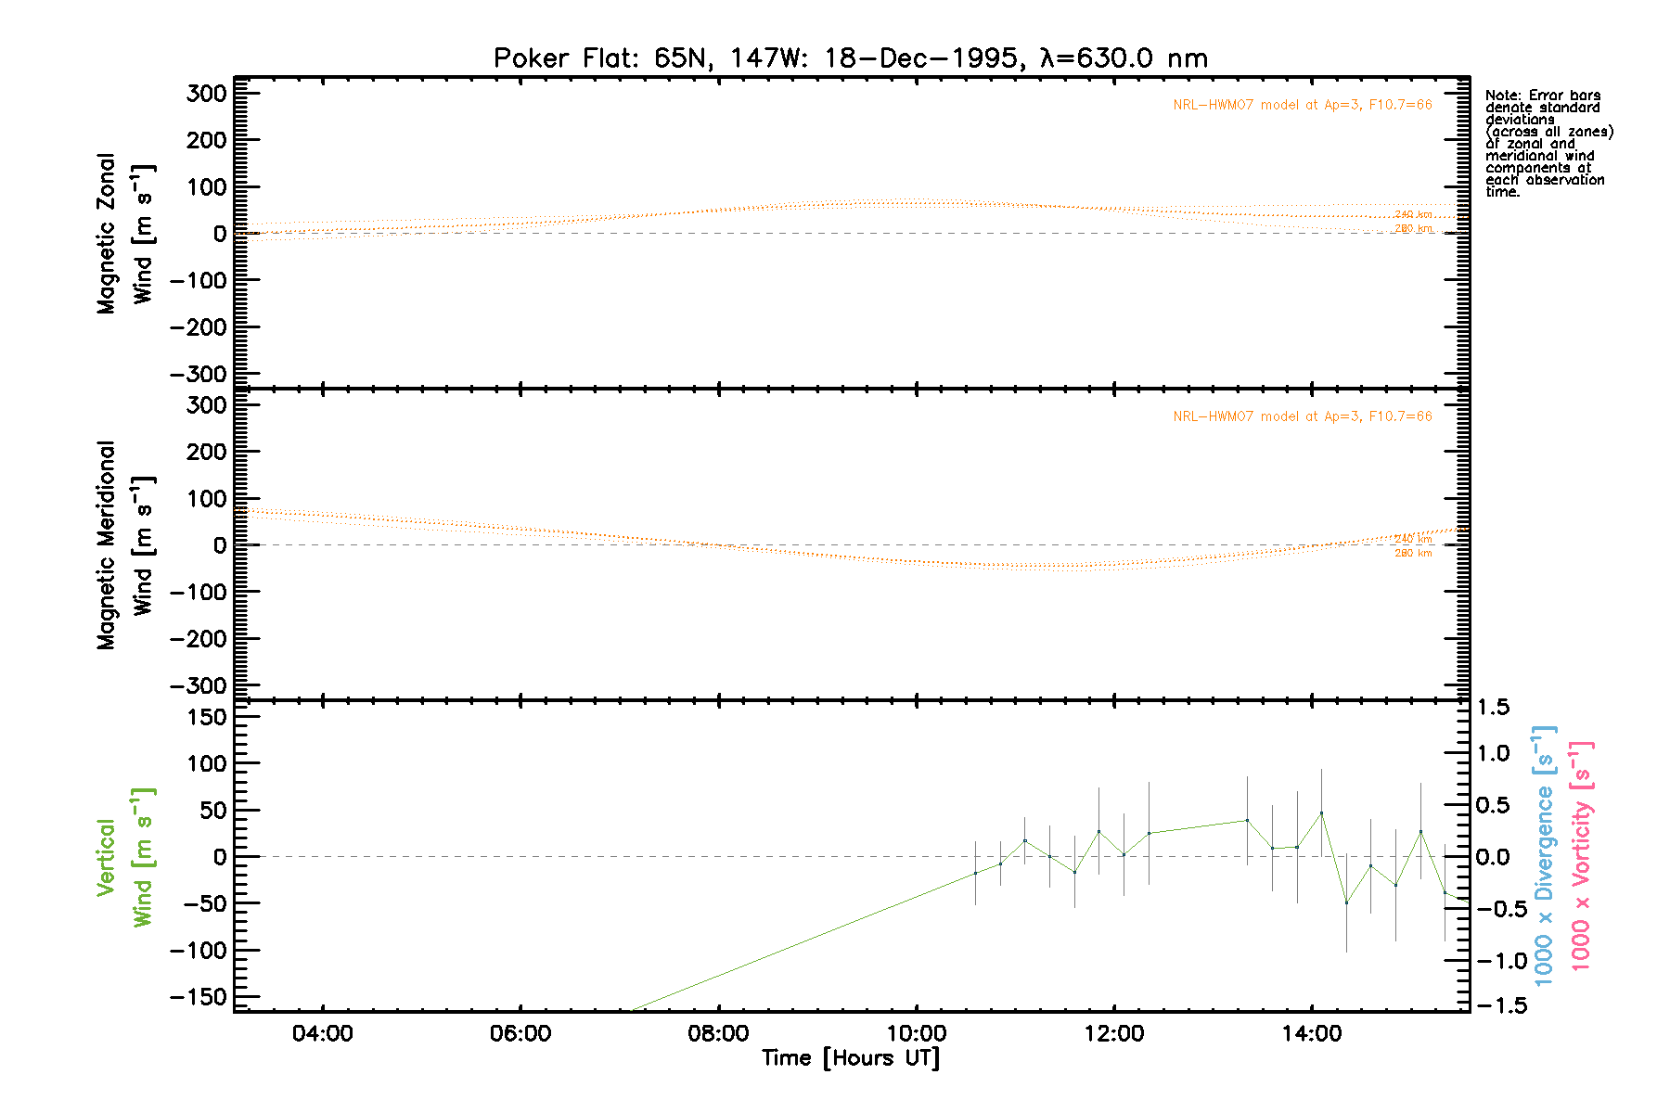Image resolution: width=1670 pixels, height=1113 pixels.
Task: Click the 1.0 tick on the divergence axis
Action: 1493,753
